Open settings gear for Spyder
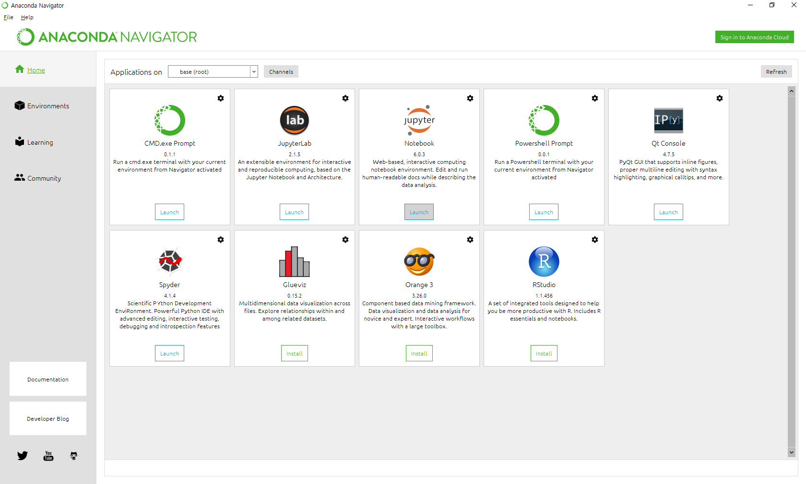Image resolution: width=806 pixels, height=484 pixels. pyautogui.click(x=221, y=240)
